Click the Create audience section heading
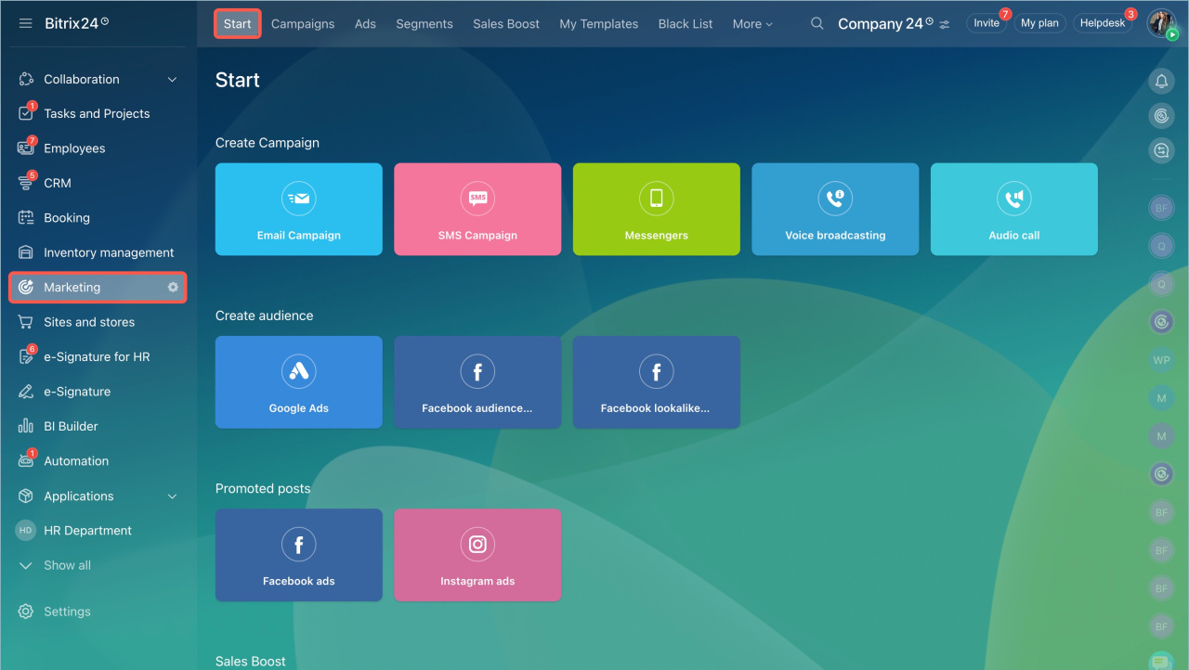Screen dimensions: 1189x670 [265, 316]
